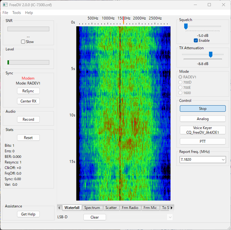Open the Report Freq. dropdown

click(x=223, y=159)
